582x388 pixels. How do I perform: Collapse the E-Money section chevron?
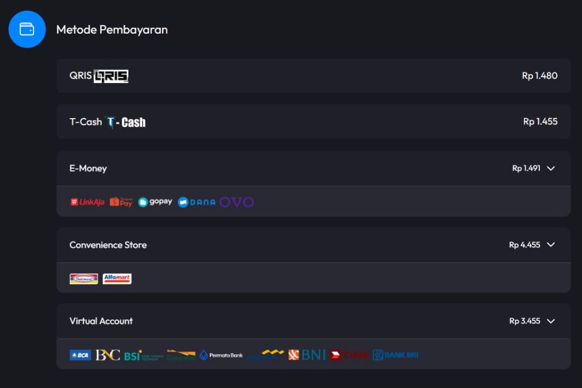(x=550, y=168)
